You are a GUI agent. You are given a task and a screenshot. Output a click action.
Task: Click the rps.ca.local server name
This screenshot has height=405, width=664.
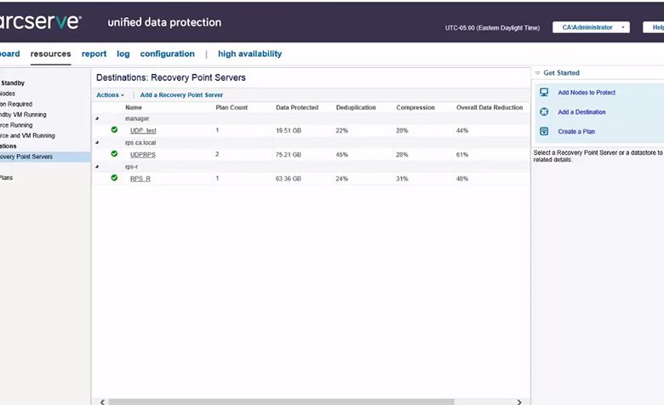(x=140, y=143)
